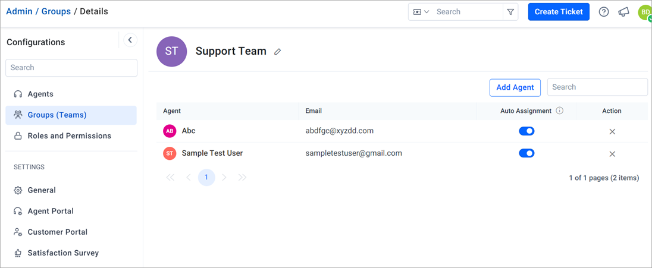Open Customer Portal settings
This screenshot has width=652, height=268.
(x=71, y=232)
